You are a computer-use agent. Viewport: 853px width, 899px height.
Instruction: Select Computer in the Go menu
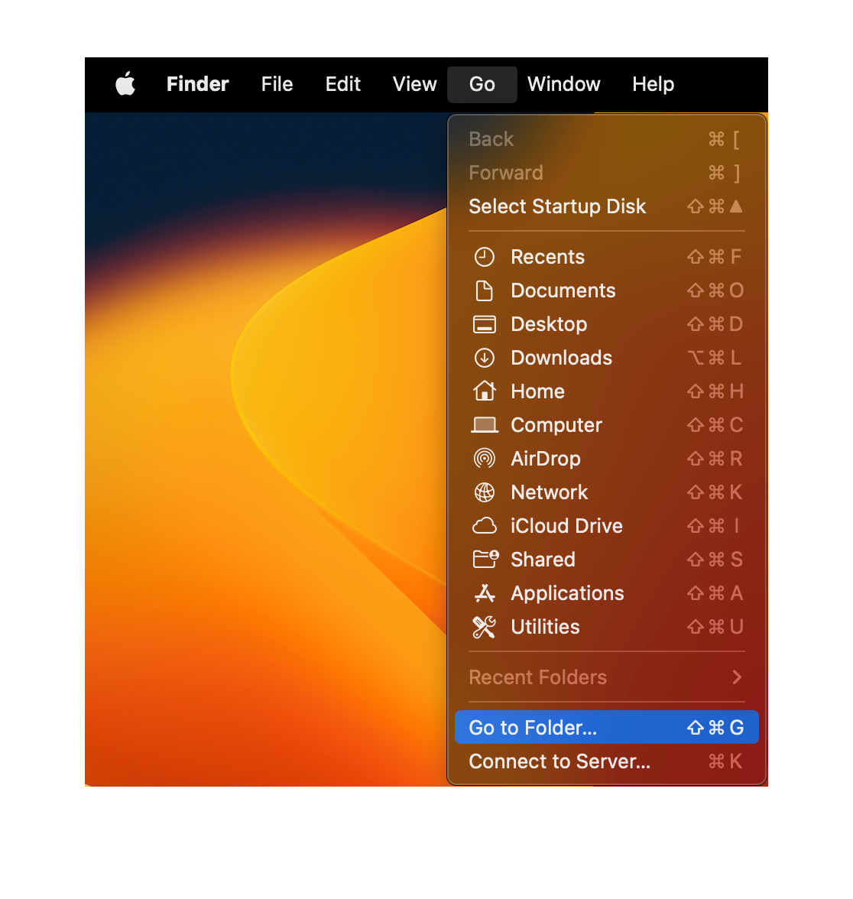607,425
